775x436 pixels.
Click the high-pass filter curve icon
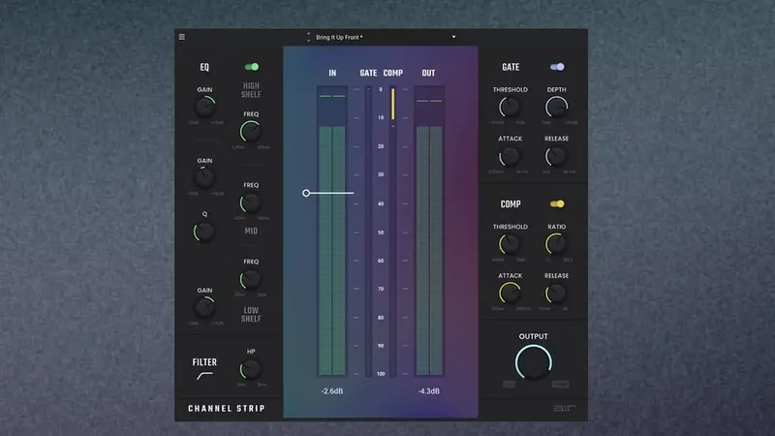204,376
